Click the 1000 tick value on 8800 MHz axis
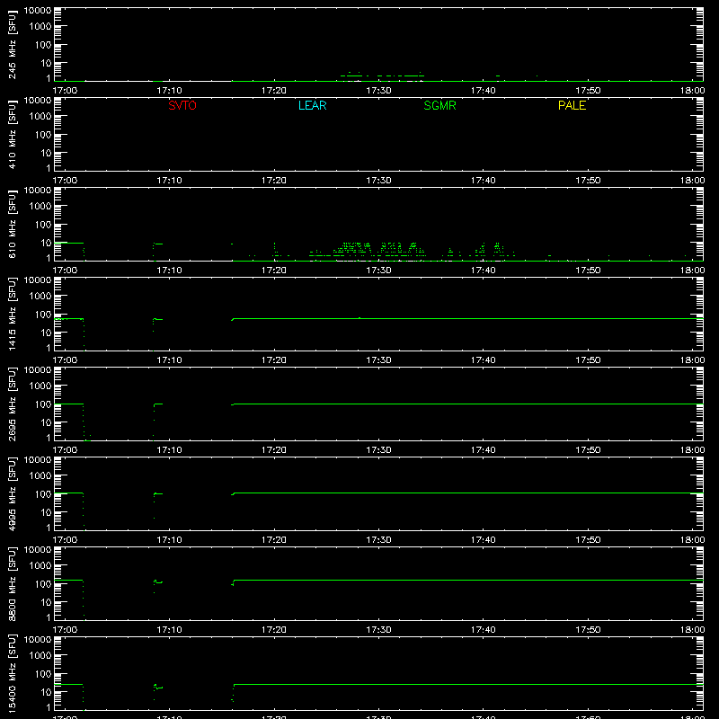Image resolution: width=719 pixels, height=719 pixels. (x=40, y=566)
